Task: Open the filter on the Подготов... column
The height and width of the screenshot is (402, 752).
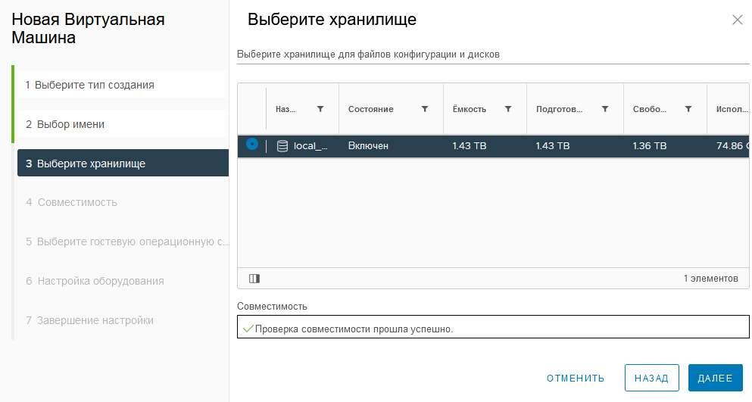Action: pyautogui.click(x=605, y=109)
